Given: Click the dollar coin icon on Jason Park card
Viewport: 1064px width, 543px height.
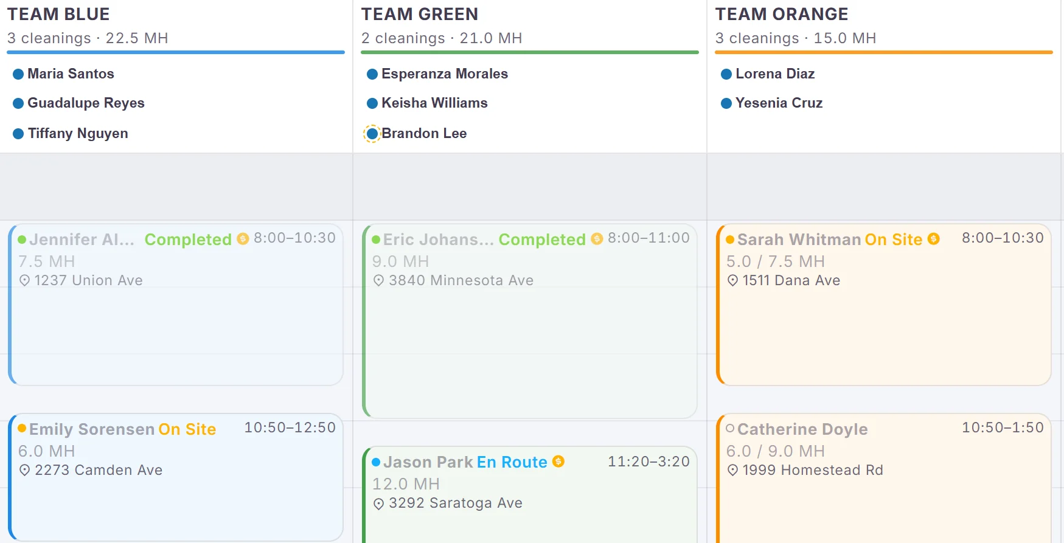Looking at the screenshot, I should point(558,462).
